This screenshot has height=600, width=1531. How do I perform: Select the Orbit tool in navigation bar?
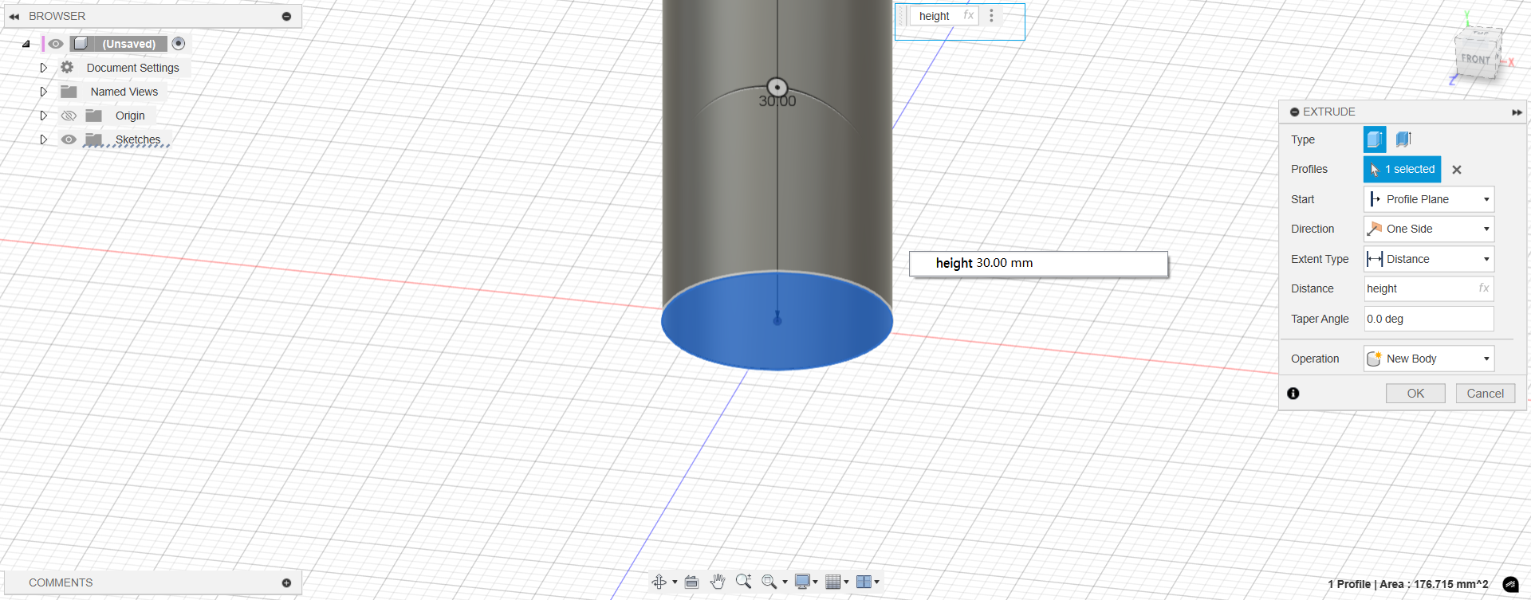659,582
